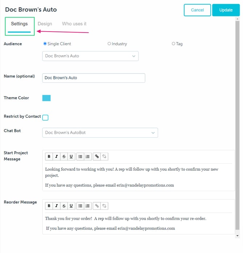Open the Who uses it tab
243x253 pixels.
coord(74,24)
